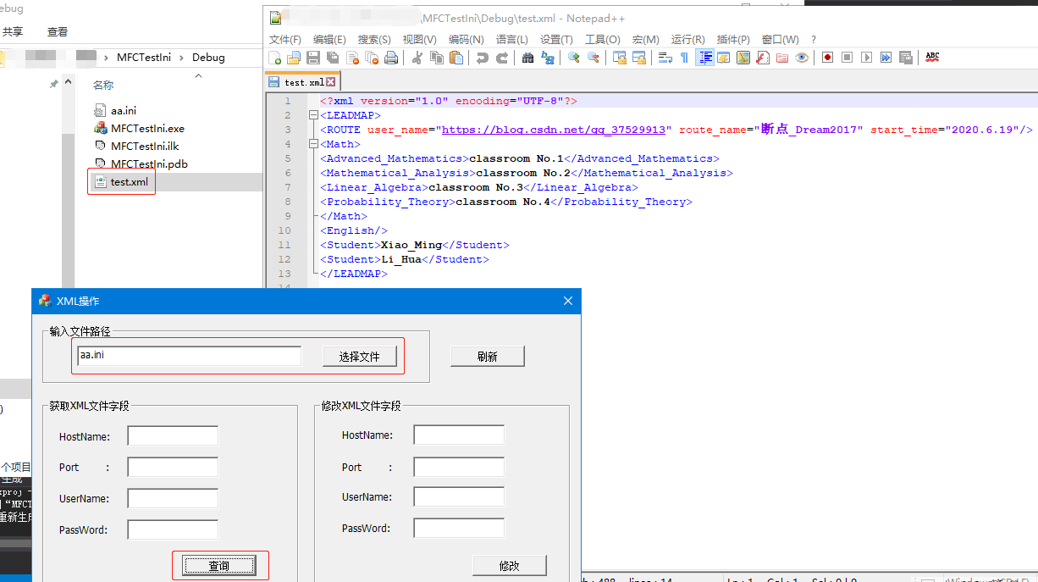Toggle show all characters paragraph icon
Viewport: 1038px width, 582px height.
(683, 57)
